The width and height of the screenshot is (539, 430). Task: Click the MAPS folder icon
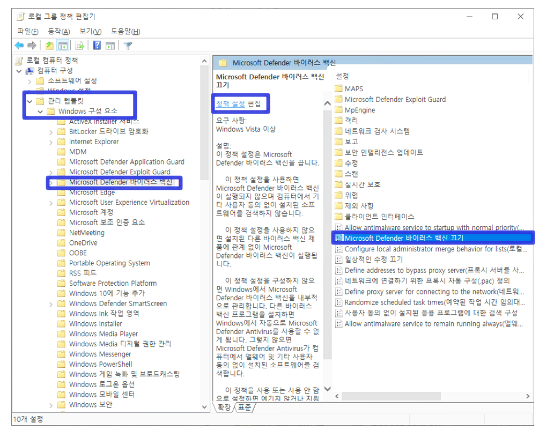[338, 88]
